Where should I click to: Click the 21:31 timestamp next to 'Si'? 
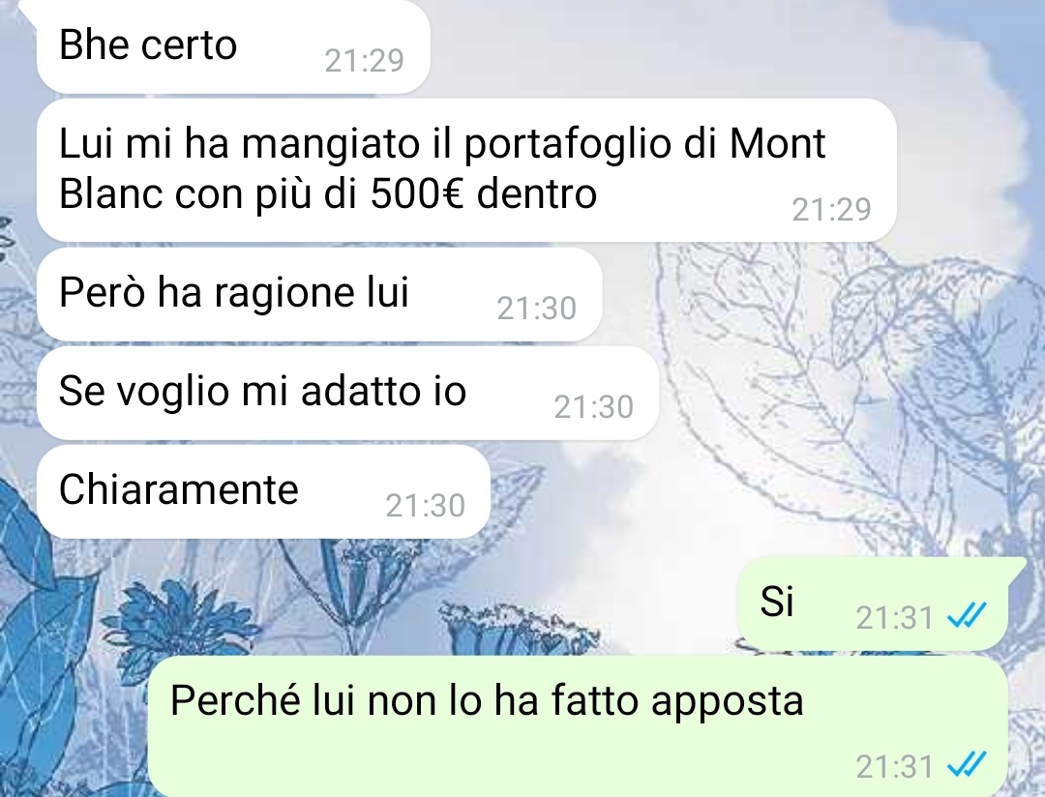point(894,618)
